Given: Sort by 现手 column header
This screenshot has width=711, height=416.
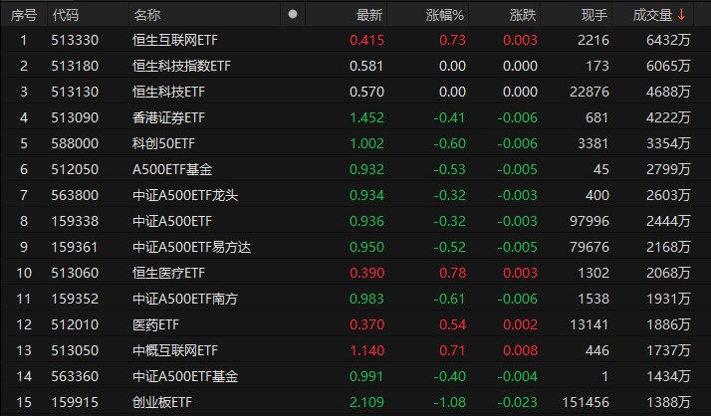Looking at the screenshot, I should [594, 15].
